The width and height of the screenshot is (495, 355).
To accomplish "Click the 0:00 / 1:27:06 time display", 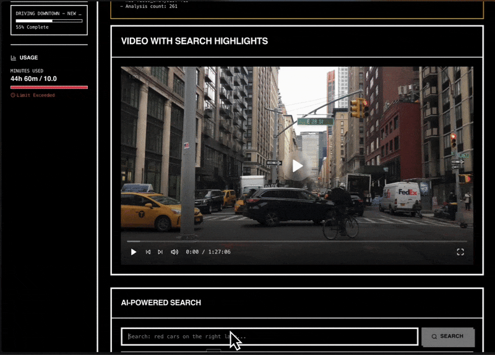I will click(208, 252).
